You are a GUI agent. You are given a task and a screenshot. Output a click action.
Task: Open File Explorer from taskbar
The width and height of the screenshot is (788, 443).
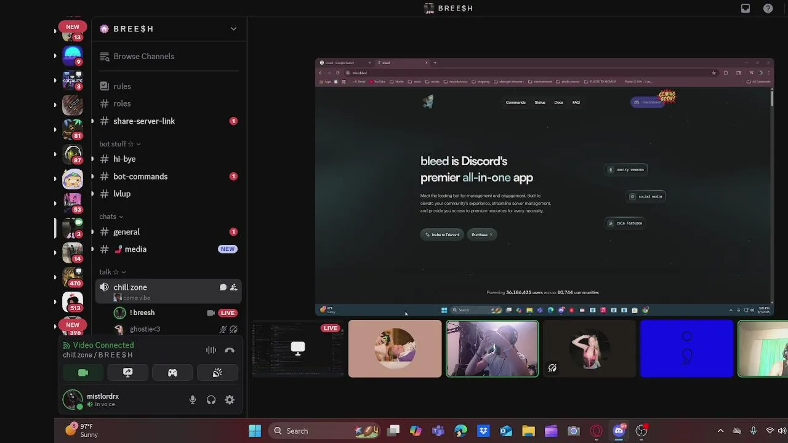(x=528, y=431)
